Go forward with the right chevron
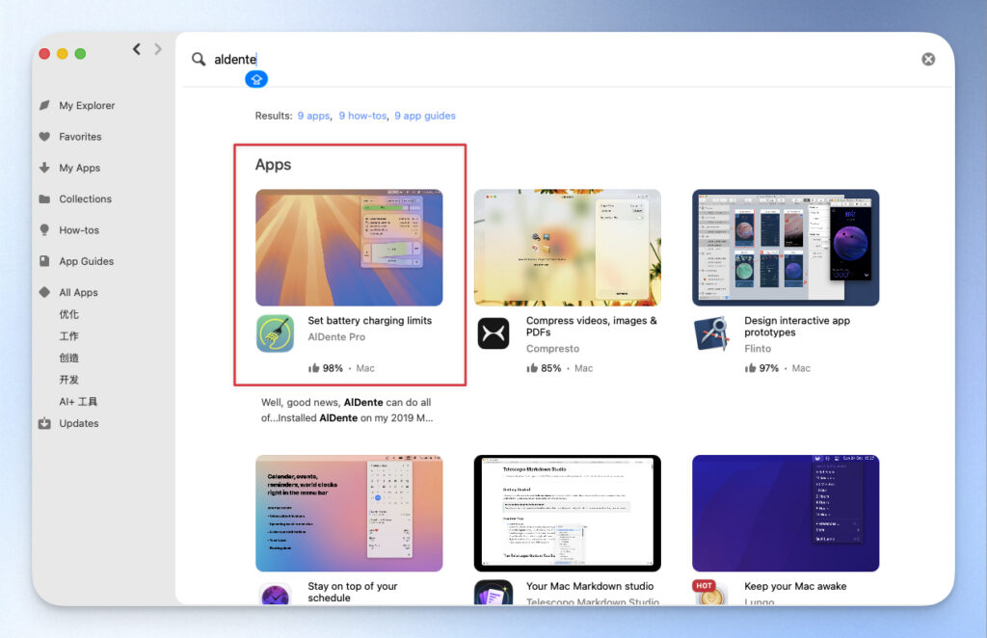Viewport: 987px width, 638px height. pyautogui.click(x=158, y=49)
